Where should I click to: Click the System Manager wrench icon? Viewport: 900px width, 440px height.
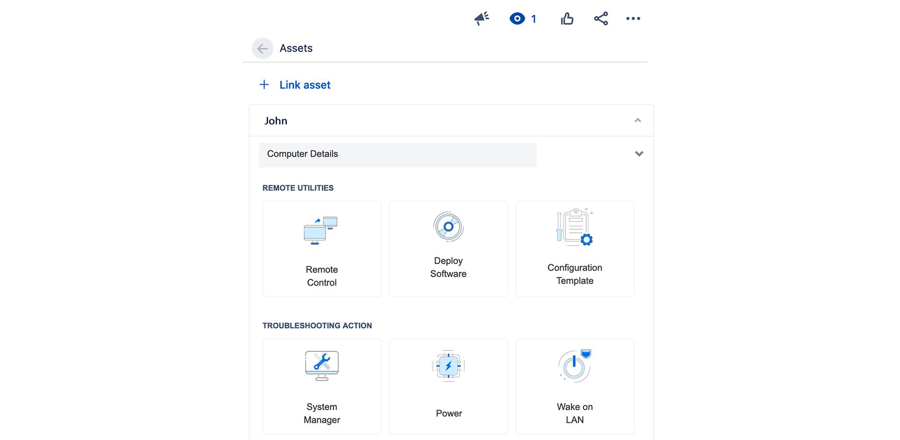point(322,366)
